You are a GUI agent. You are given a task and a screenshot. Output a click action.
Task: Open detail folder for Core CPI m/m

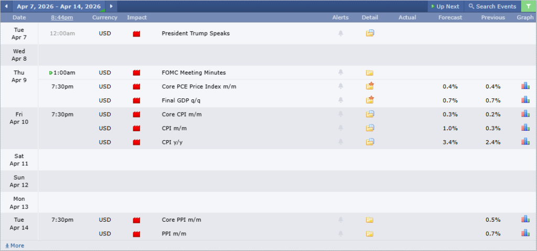point(370,114)
